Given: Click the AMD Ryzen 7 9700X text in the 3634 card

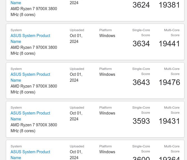Looking at the screenshot, I should (34, 50).
